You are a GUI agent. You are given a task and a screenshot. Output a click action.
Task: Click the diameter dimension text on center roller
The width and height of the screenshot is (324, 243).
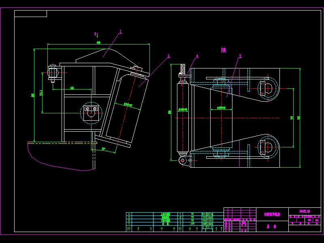click(221, 108)
